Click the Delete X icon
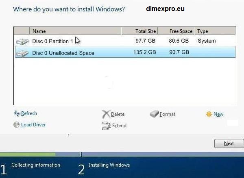The width and height of the screenshot is (244, 178). [106, 114]
